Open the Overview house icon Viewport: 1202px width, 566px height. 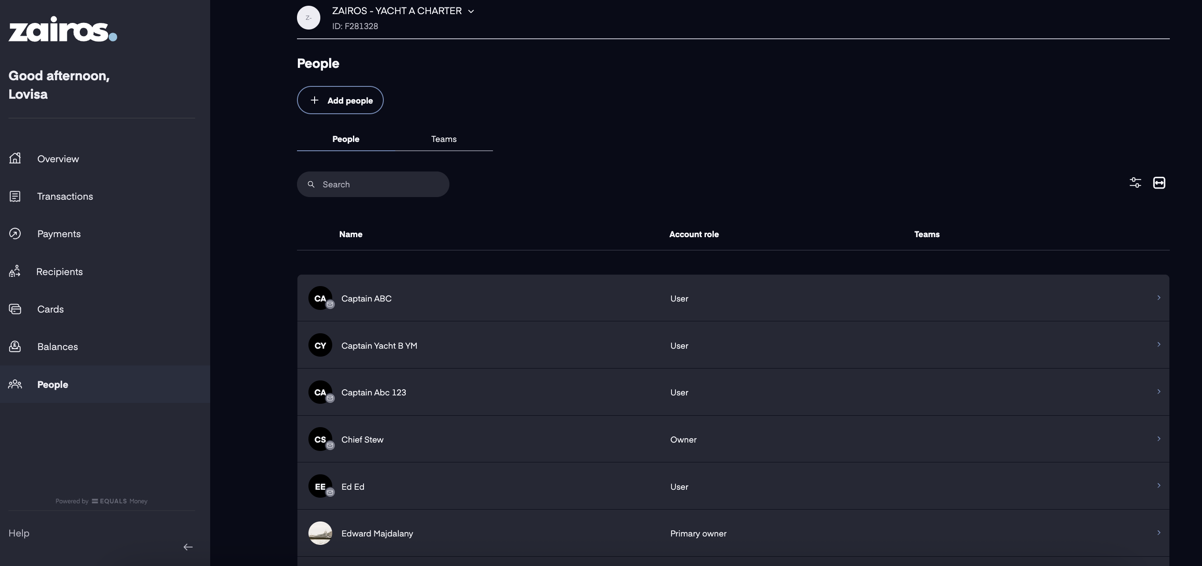15,158
